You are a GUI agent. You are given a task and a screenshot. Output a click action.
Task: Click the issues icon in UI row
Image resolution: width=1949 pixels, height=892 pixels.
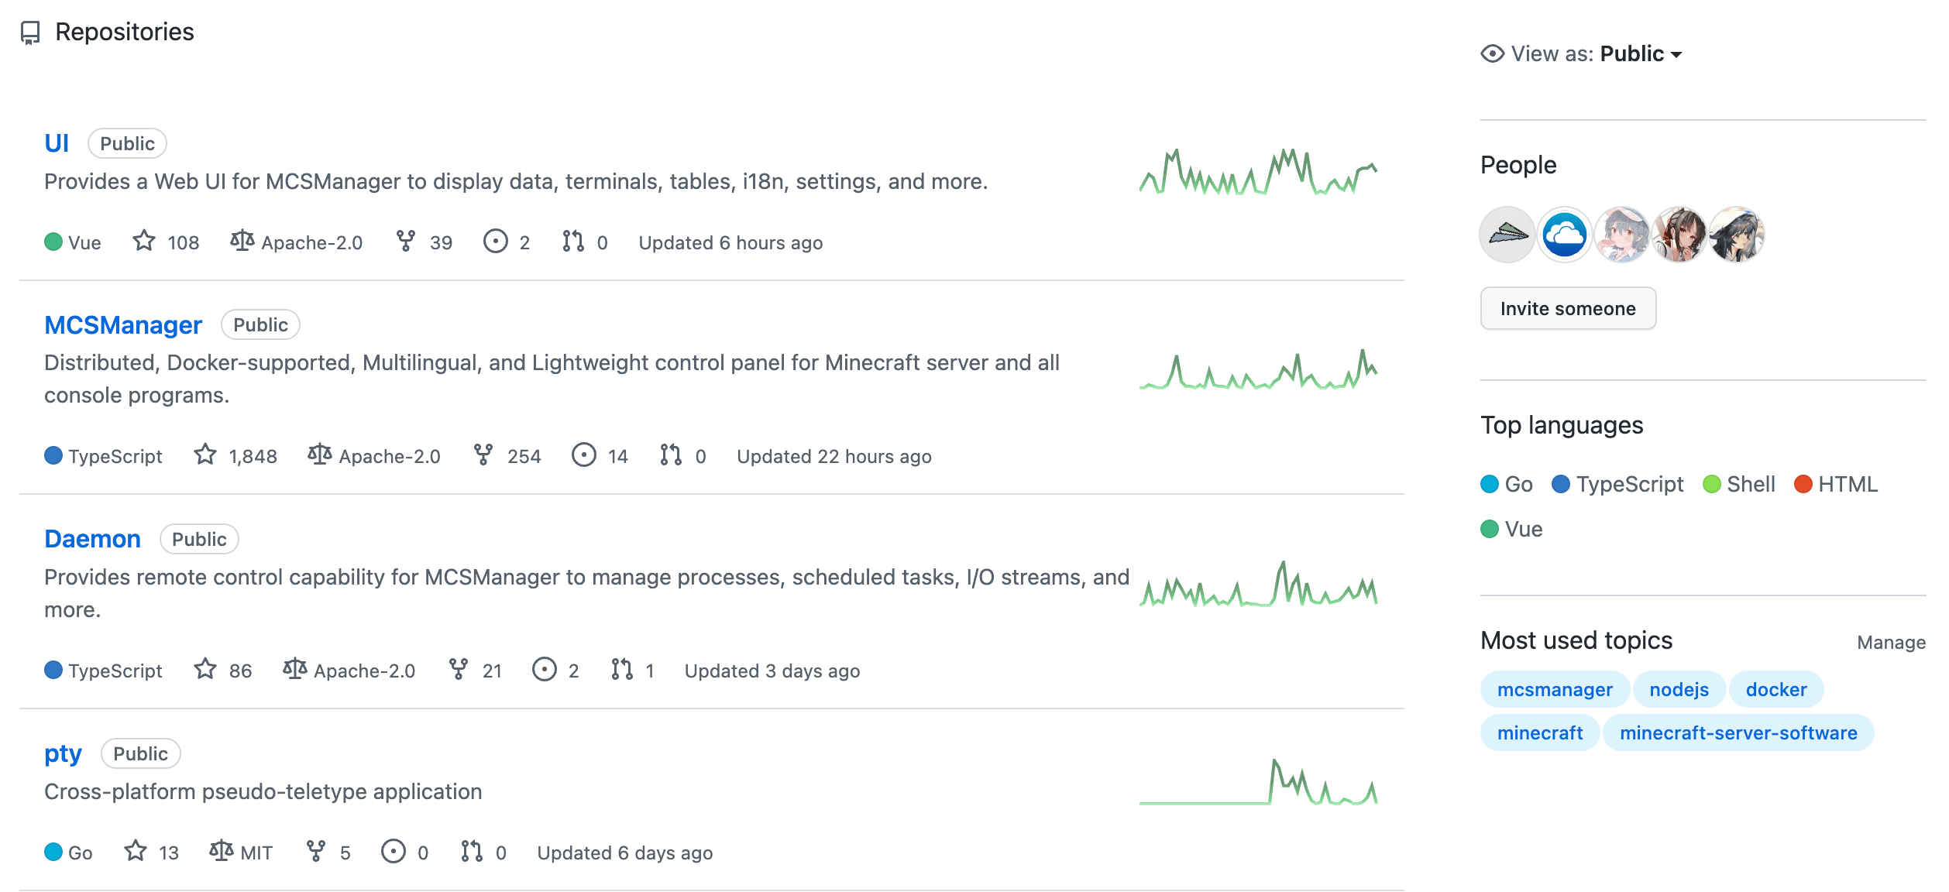click(496, 242)
